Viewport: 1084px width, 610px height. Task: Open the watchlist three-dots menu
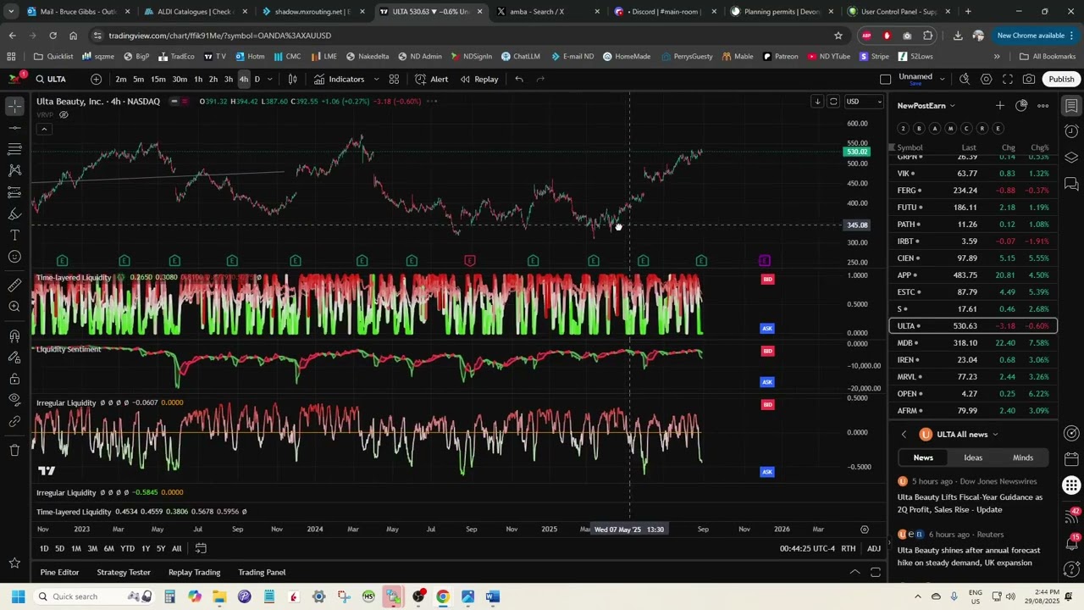1043,106
